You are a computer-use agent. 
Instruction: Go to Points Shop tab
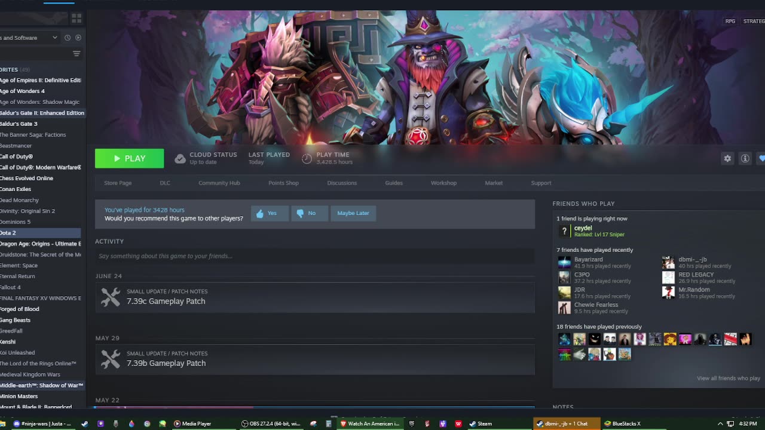(x=283, y=183)
